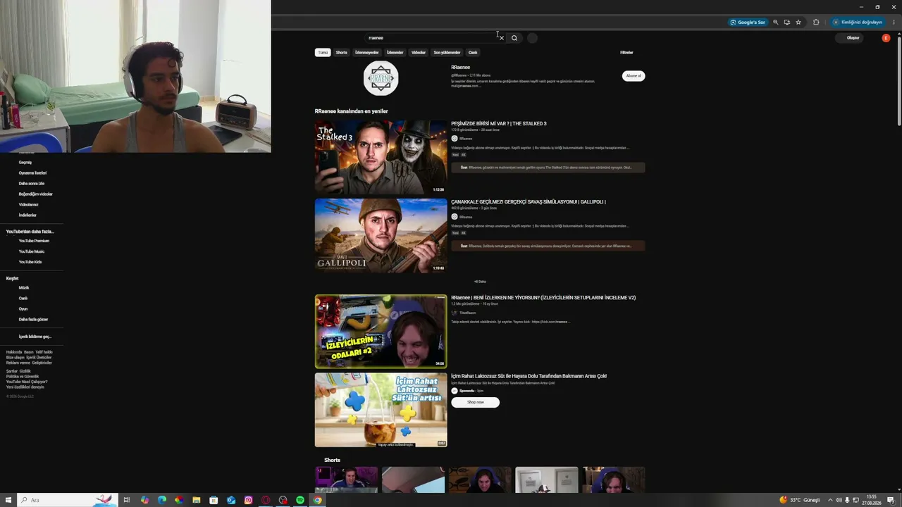The image size is (902, 507).
Task: Click the YouTube search magnifier button
Action: 514,38
